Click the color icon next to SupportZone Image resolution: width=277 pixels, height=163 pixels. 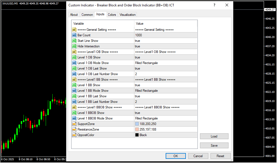click(x=74, y=124)
